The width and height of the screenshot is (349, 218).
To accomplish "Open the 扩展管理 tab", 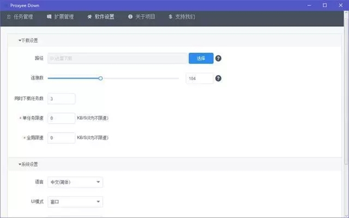I will point(60,17).
